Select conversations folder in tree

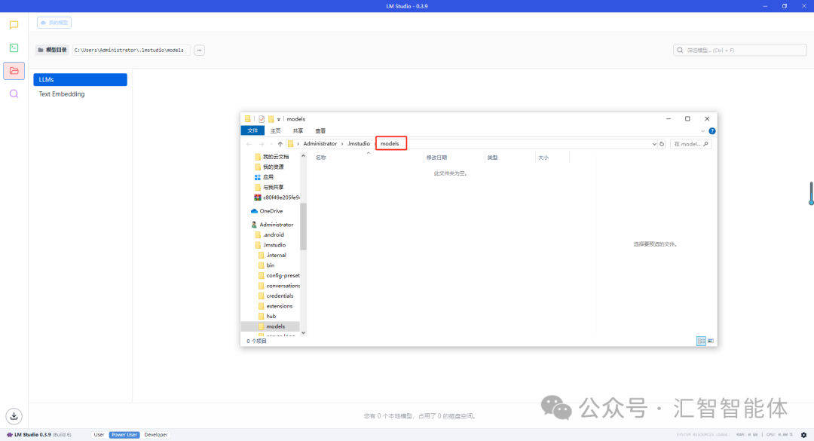pos(279,286)
